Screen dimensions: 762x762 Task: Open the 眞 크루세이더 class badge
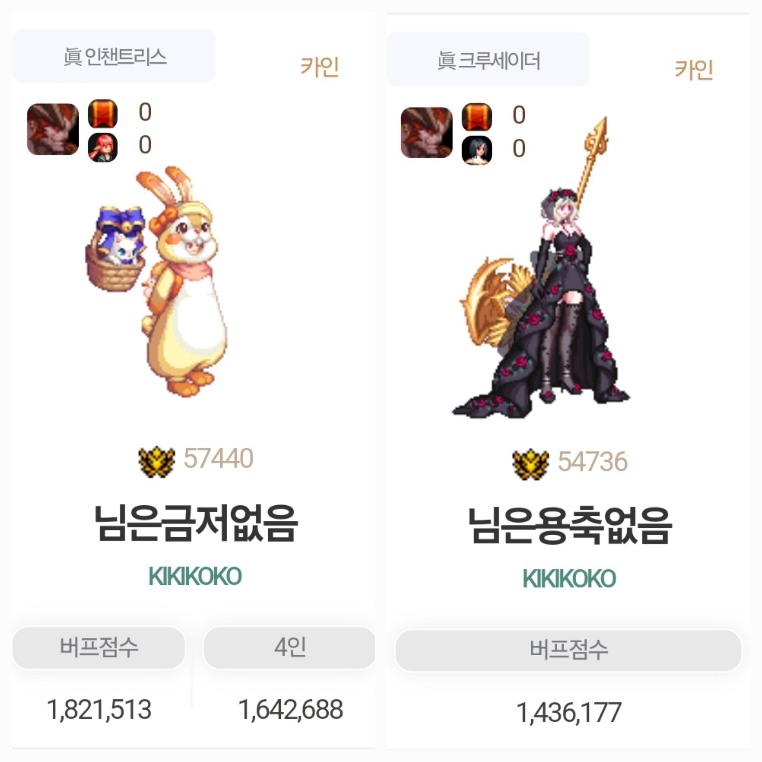click(x=488, y=59)
